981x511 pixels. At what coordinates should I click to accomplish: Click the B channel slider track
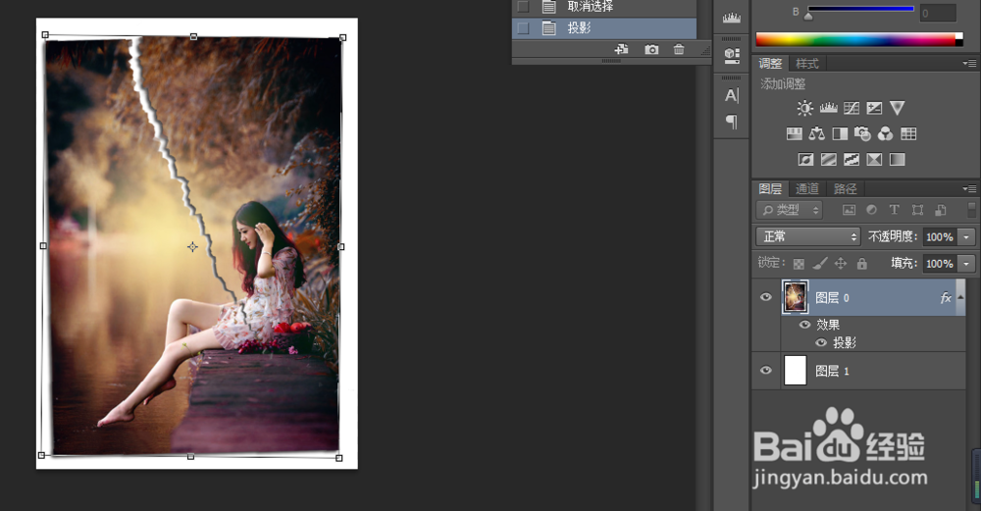coord(861,10)
